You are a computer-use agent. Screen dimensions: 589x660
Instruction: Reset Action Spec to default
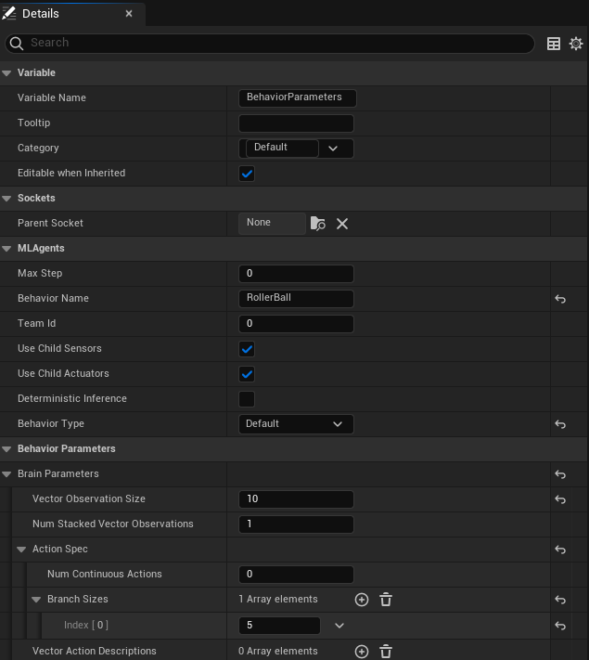point(560,550)
